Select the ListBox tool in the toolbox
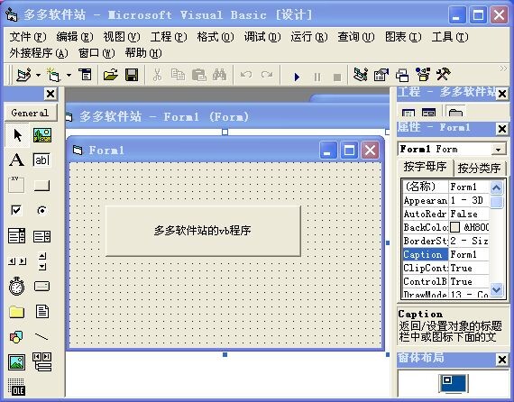Image resolution: width=514 pixels, height=402 pixels. pos(41,236)
